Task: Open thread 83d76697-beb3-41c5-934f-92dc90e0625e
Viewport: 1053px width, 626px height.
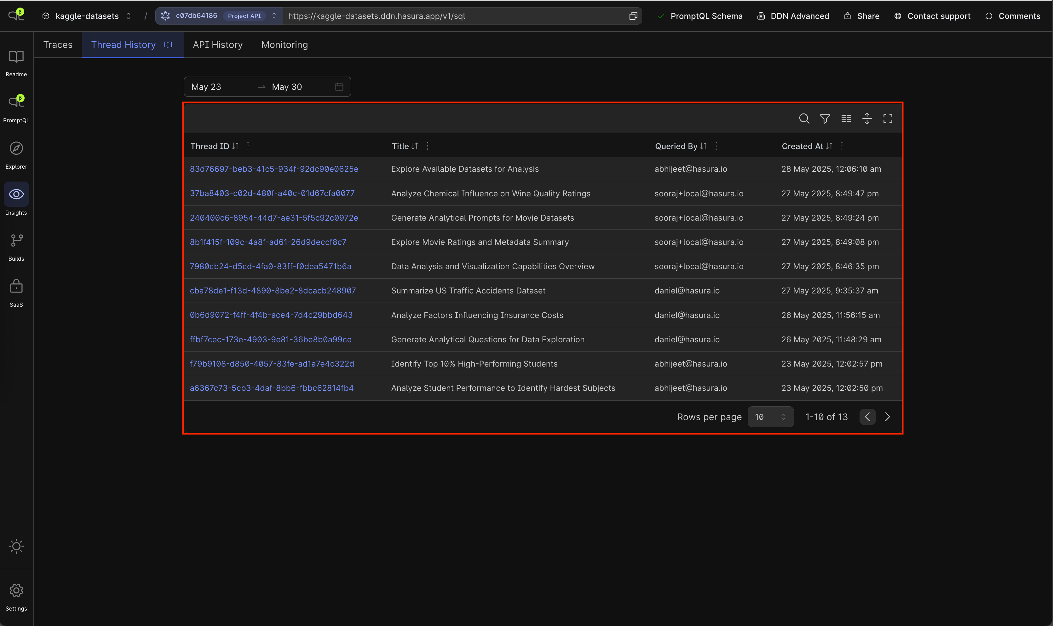Action: 274,169
